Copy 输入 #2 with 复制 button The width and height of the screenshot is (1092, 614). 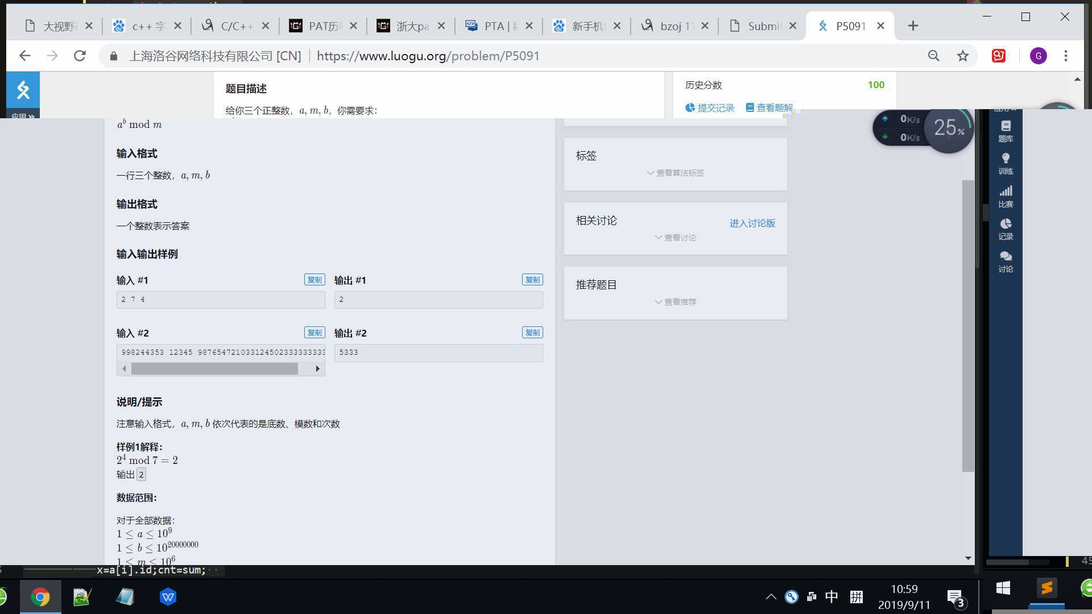315,333
